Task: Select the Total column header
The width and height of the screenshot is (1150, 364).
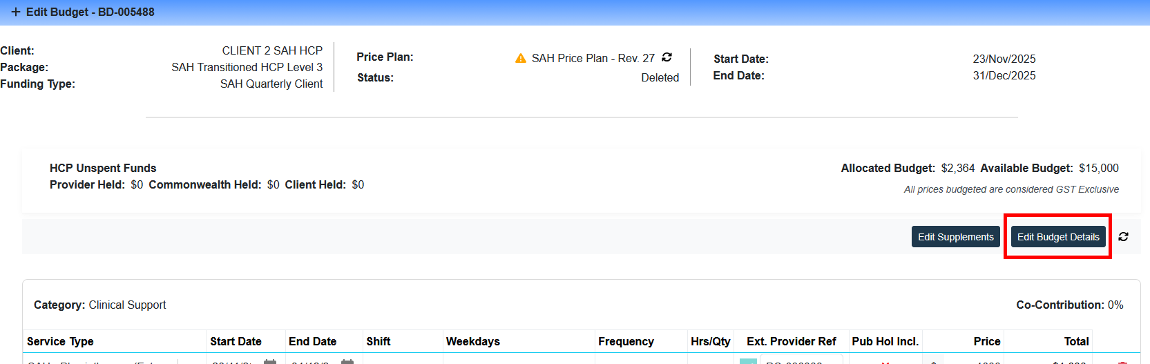Action: tap(1076, 341)
